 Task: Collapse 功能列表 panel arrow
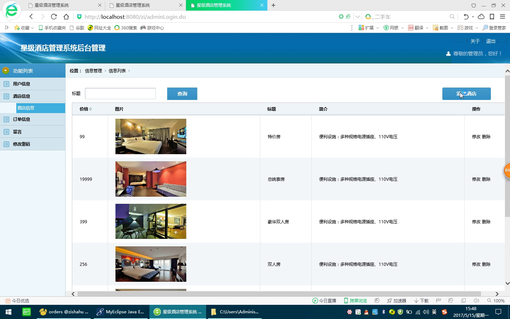click(x=5, y=71)
